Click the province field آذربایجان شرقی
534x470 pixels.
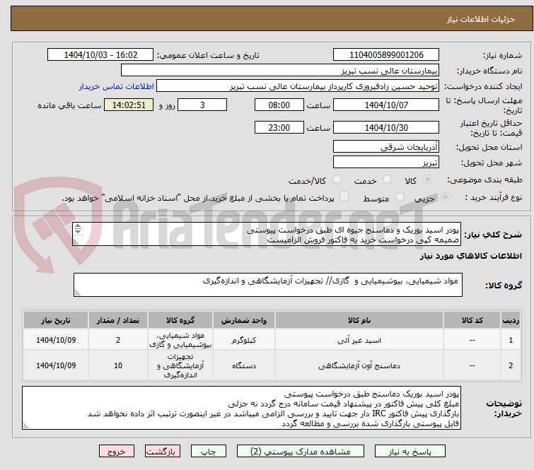tap(386, 147)
